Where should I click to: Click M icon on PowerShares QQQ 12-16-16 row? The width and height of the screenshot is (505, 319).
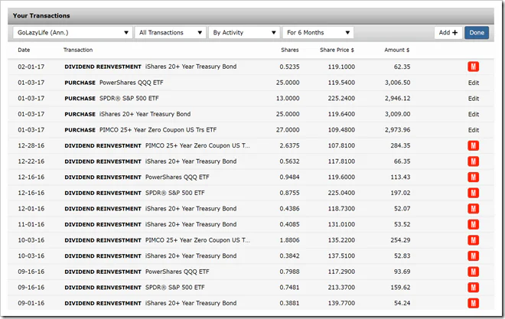[x=473, y=177]
